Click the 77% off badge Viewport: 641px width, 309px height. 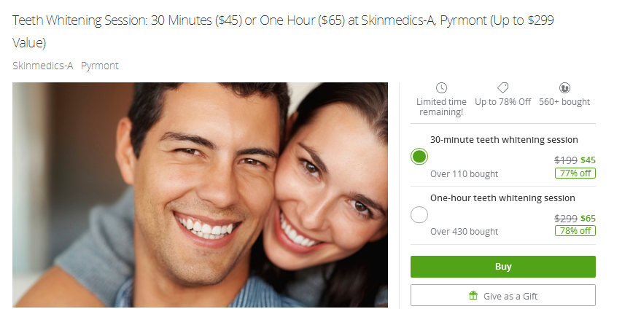tap(575, 173)
